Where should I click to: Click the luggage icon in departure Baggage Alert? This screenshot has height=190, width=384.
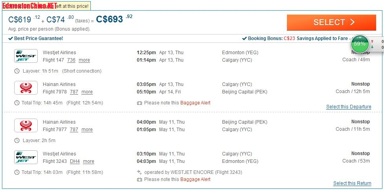tap(140, 103)
